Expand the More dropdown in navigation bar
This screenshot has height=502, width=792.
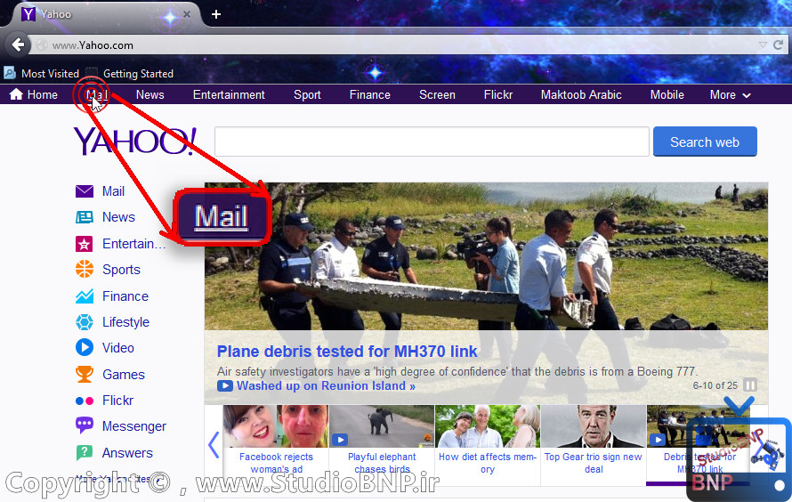pos(730,94)
